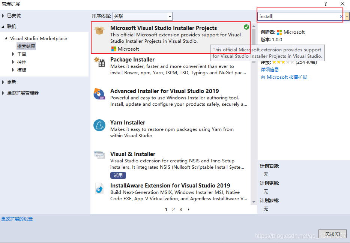Image resolution: width=350 pixels, height=243 pixels.
Task: Collapse the 联机 category
Action: coord(3,27)
